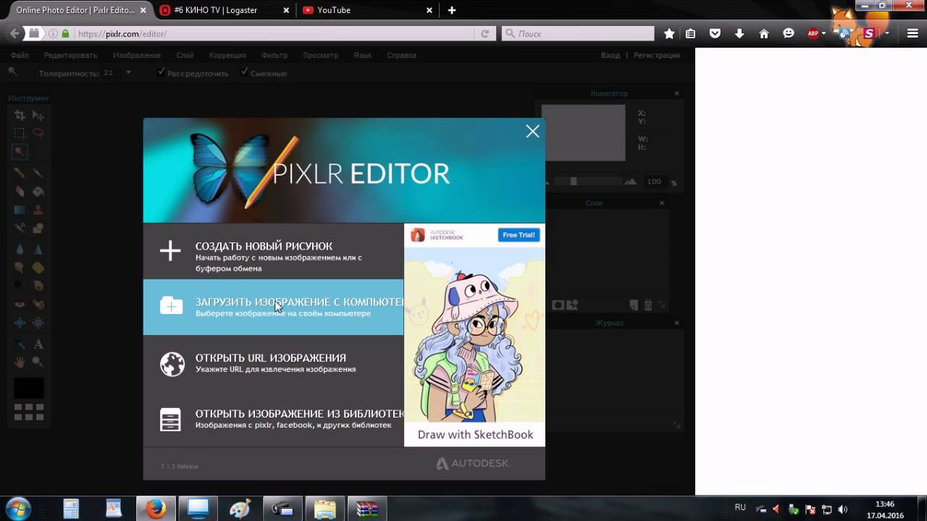This screenshot has height=521, width=927.
Task: Click the pixlr.com URL address field
Action: pos(275,33)
